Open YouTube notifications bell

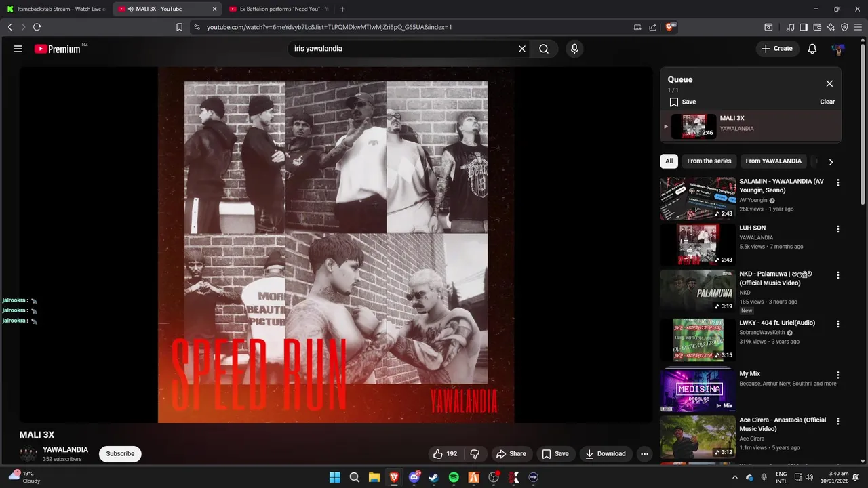coord(812,49)
